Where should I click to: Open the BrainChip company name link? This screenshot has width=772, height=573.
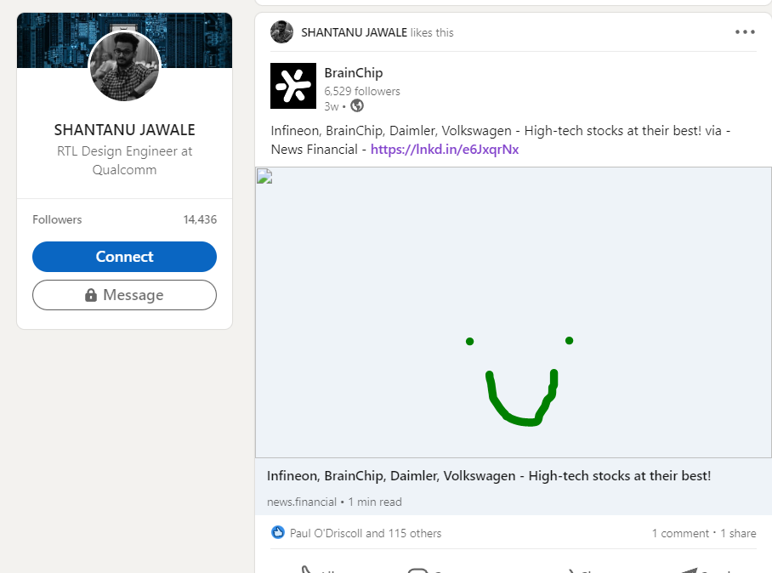354,73
